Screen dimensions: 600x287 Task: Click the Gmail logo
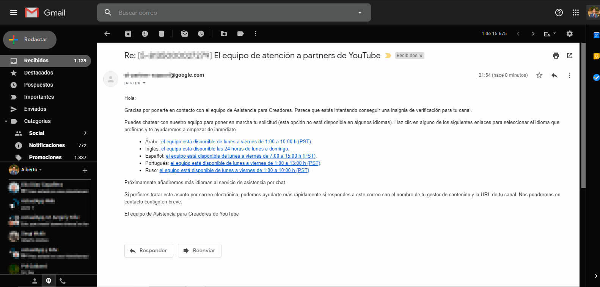tap(45, 12)
